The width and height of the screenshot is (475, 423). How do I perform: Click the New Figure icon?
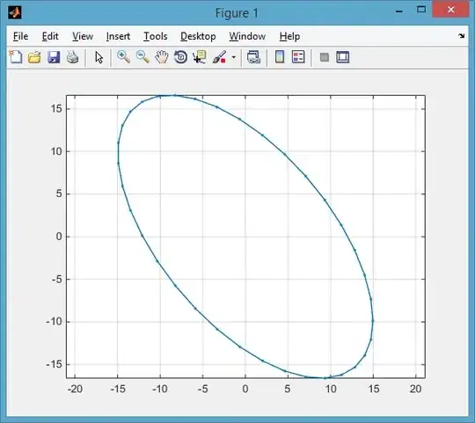click(x=16, y=57)
